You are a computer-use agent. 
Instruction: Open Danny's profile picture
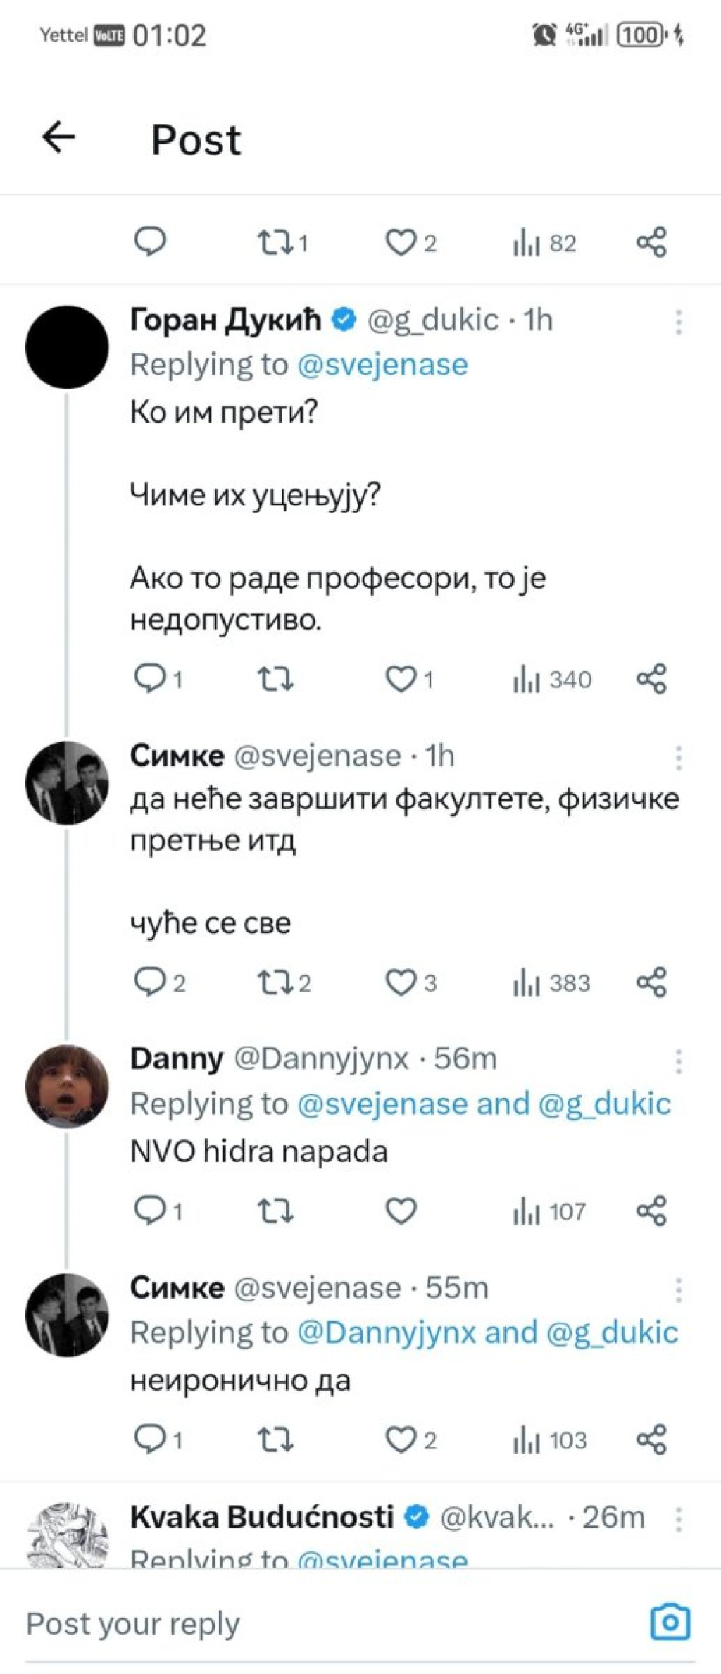pos(67,1086)
